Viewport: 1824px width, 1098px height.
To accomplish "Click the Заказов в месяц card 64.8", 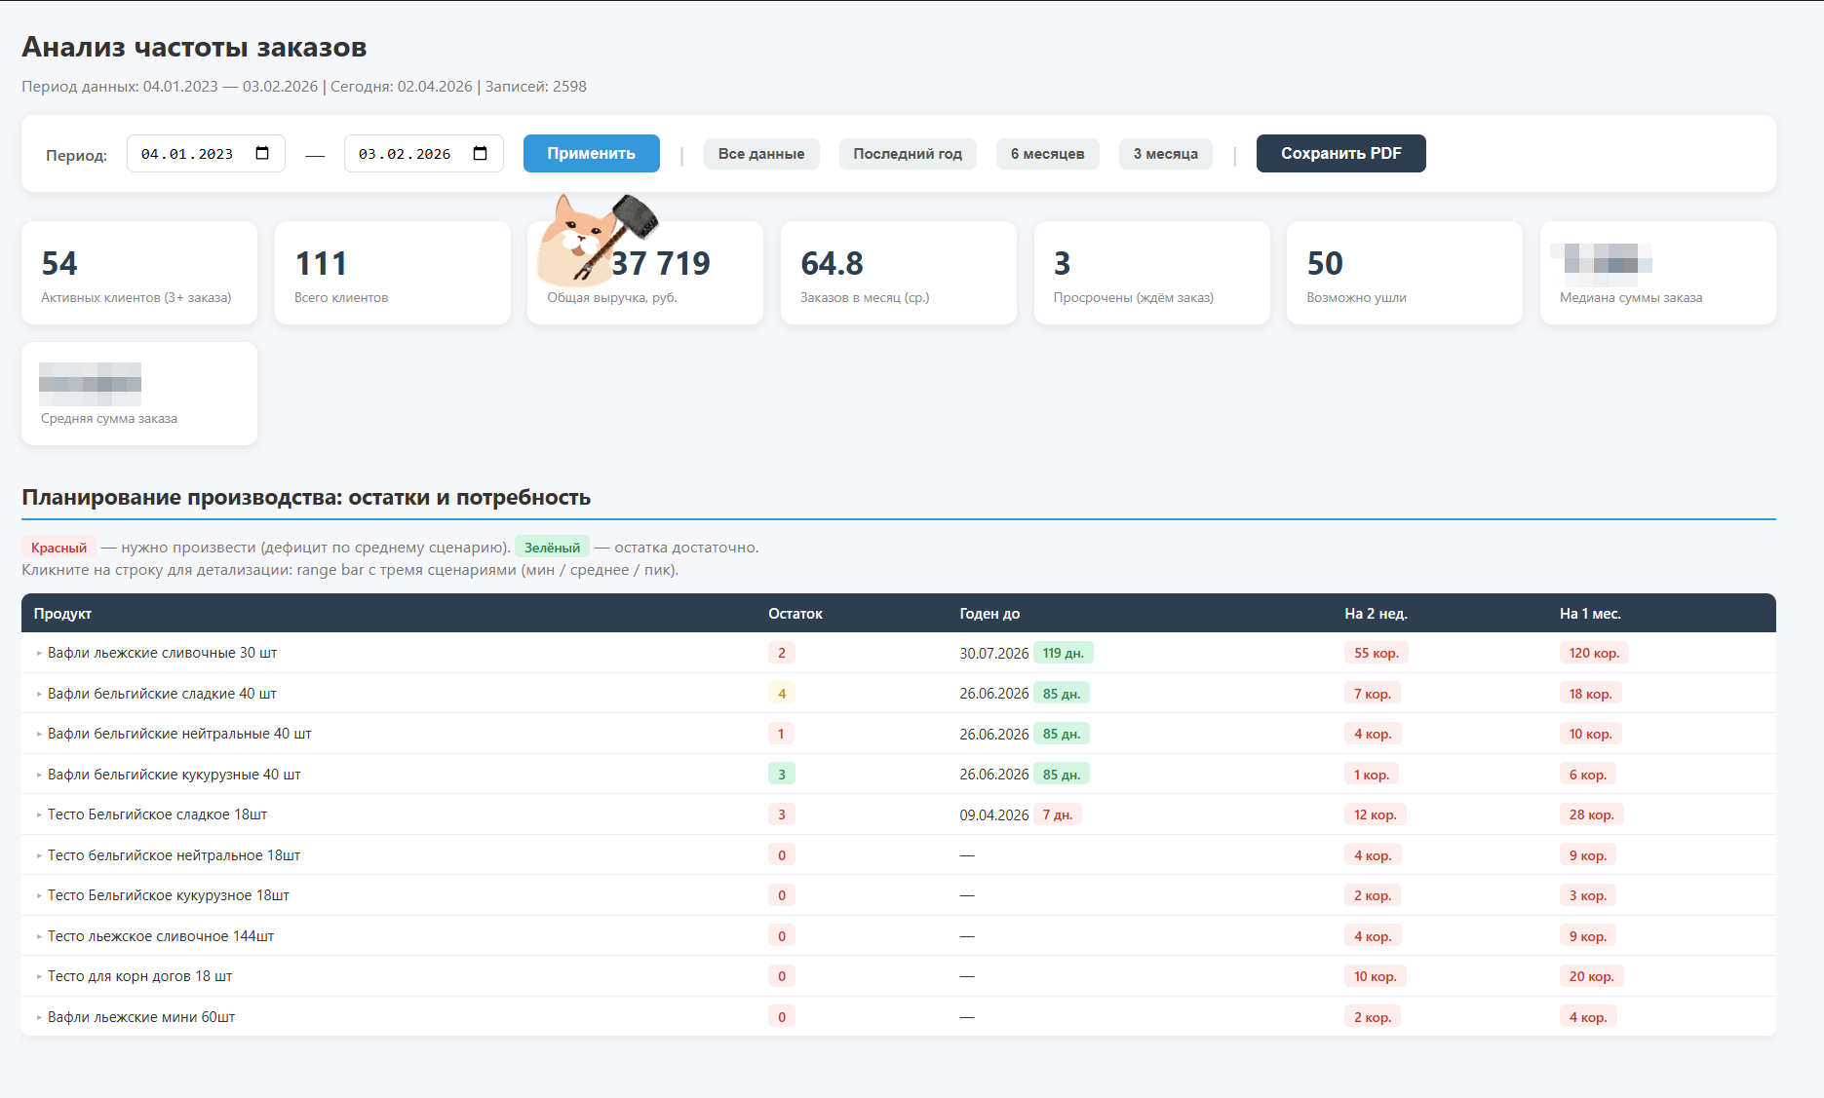I will pyautogui.click(x=899, y=273).
